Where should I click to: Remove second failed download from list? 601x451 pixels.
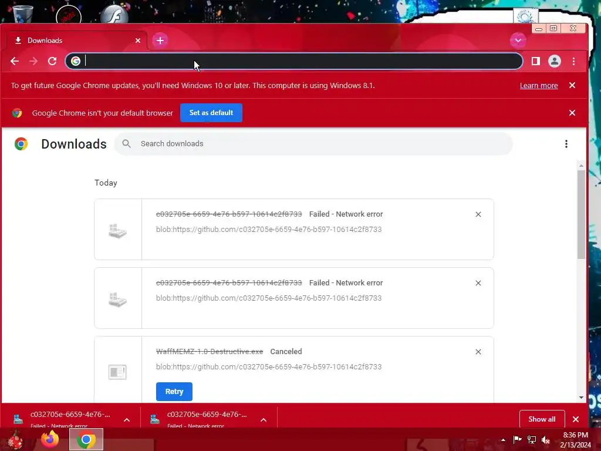(x=478, y=283)
